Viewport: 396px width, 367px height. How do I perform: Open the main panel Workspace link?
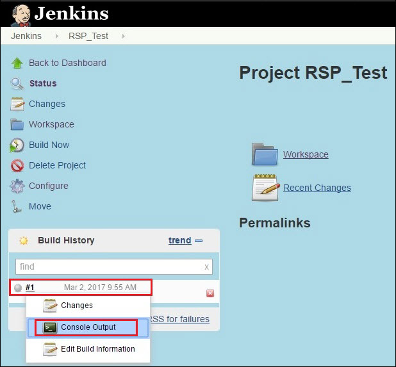(x=306, y=154)
